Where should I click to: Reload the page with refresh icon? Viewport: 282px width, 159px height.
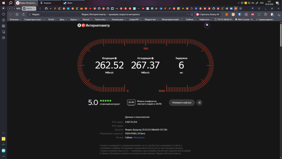(x=23, y=14)
